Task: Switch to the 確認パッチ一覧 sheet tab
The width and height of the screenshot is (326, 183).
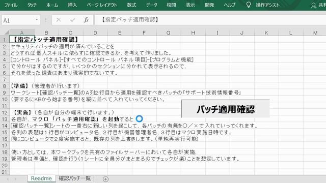Action: [75, 178]
